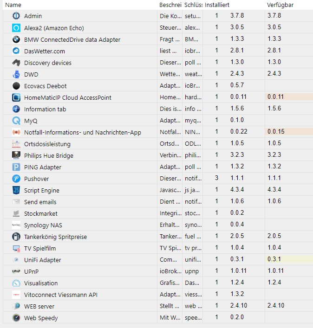Click the PING Adapter P icon
313x328 pixels.
coord(16,167)
